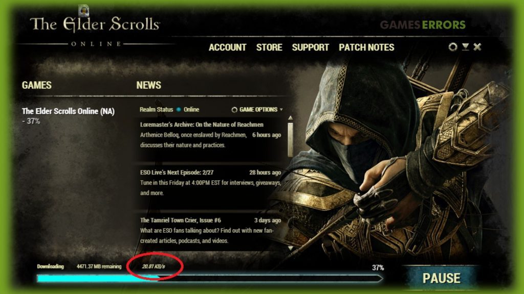Pause the download

[441, 278]
